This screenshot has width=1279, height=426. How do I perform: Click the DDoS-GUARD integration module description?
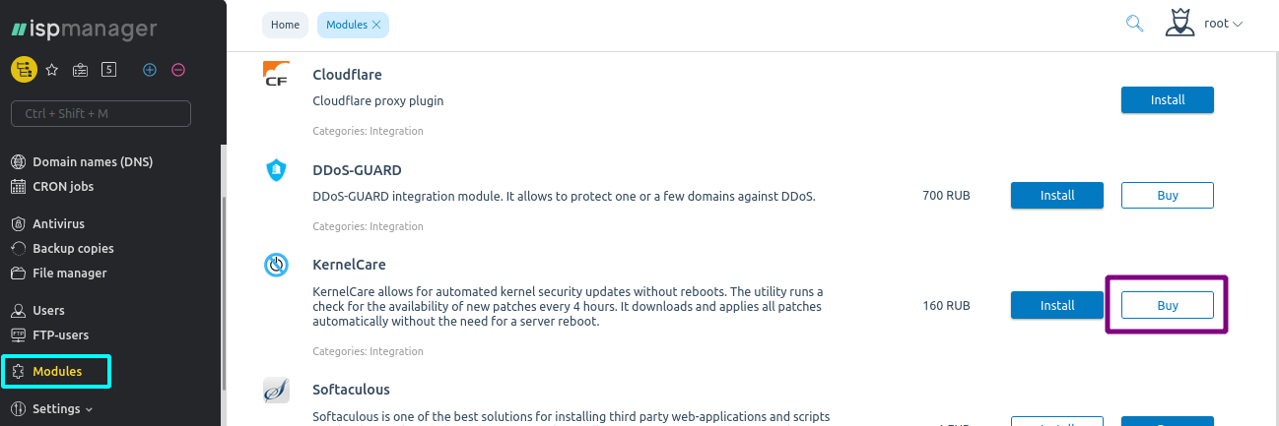[564, 196]
